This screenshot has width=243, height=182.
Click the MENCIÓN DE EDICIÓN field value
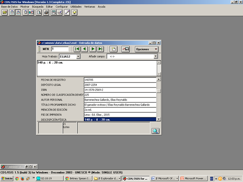point(120,110)
